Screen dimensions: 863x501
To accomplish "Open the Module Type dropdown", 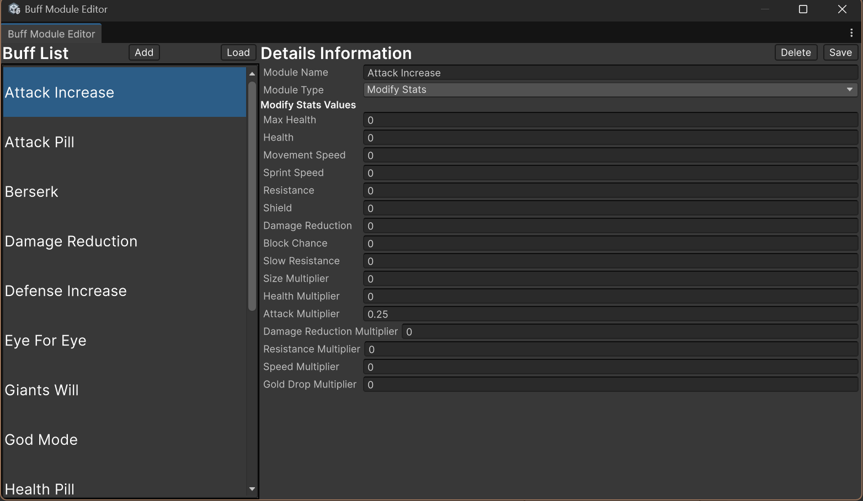I will [610, 89].
